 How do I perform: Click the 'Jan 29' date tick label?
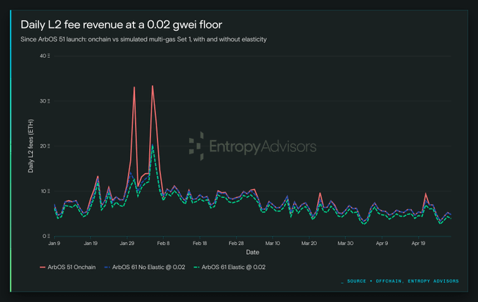point(127,244)
